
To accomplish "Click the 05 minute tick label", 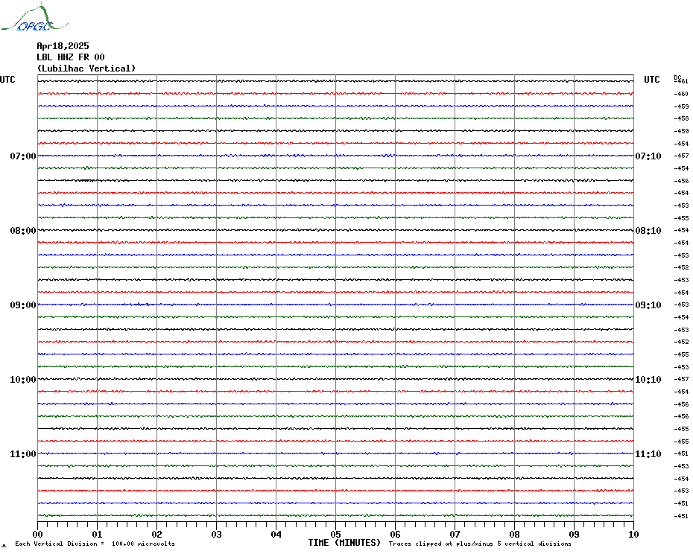I will [335, 534].
